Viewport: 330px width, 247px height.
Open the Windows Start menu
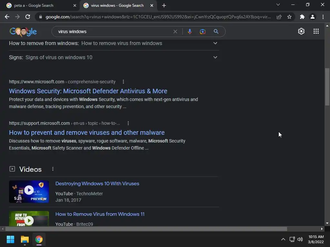tap(10, 239)
